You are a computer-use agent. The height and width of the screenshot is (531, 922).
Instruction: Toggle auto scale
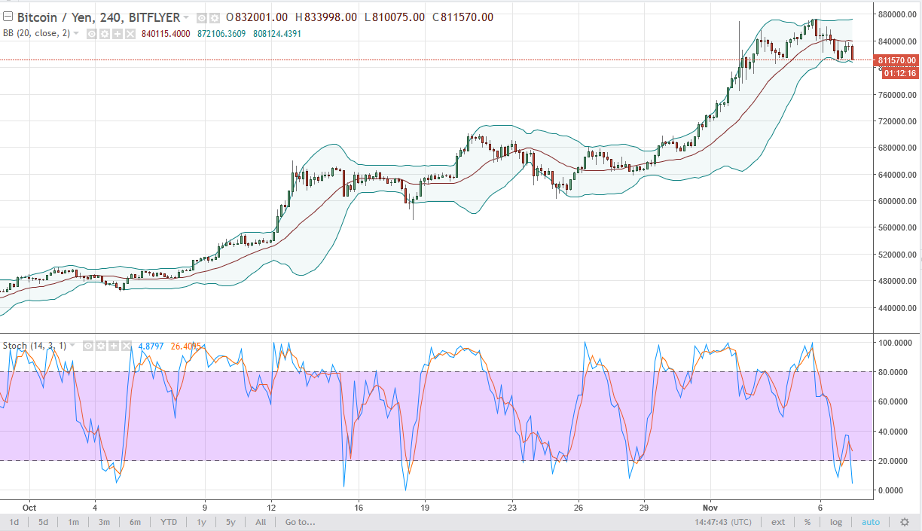(x=870, y=522)
